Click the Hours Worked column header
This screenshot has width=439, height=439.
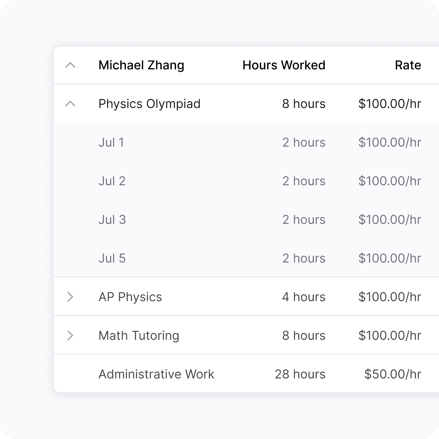pos(284,65)
